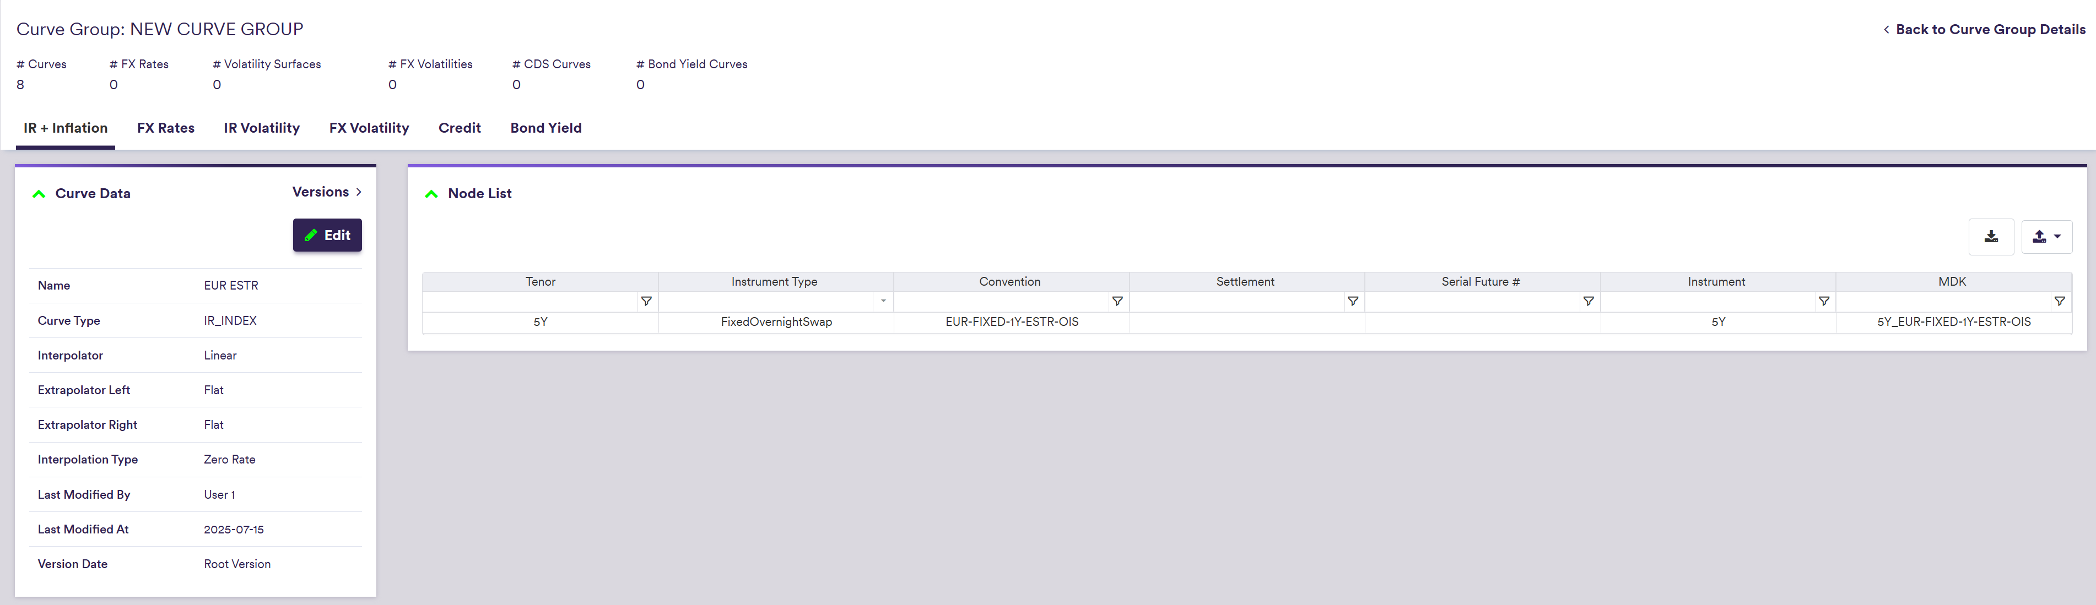Open the Credit tab
This screenshot has width=2096, height=605.
click(x=459, y=128)
